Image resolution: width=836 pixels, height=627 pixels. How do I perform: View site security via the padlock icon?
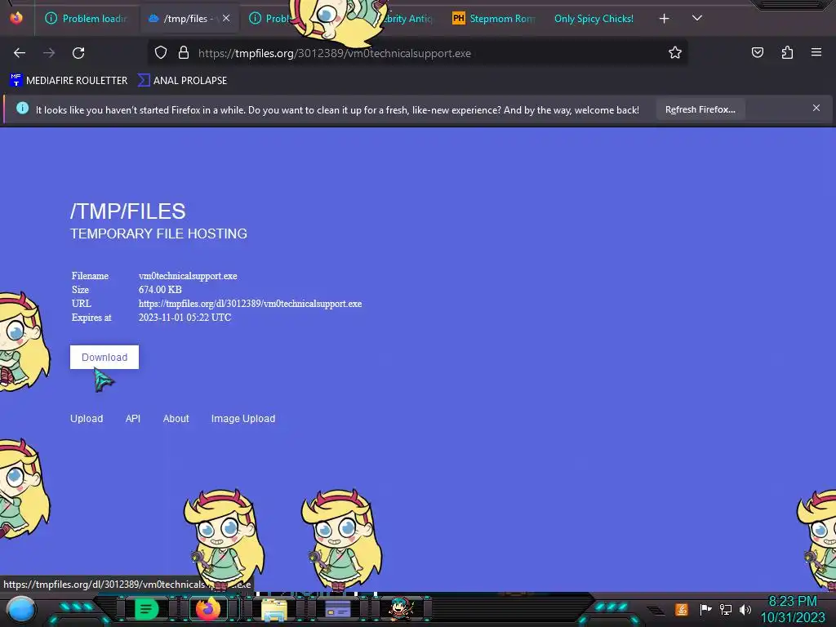click(x=184, y=53)
